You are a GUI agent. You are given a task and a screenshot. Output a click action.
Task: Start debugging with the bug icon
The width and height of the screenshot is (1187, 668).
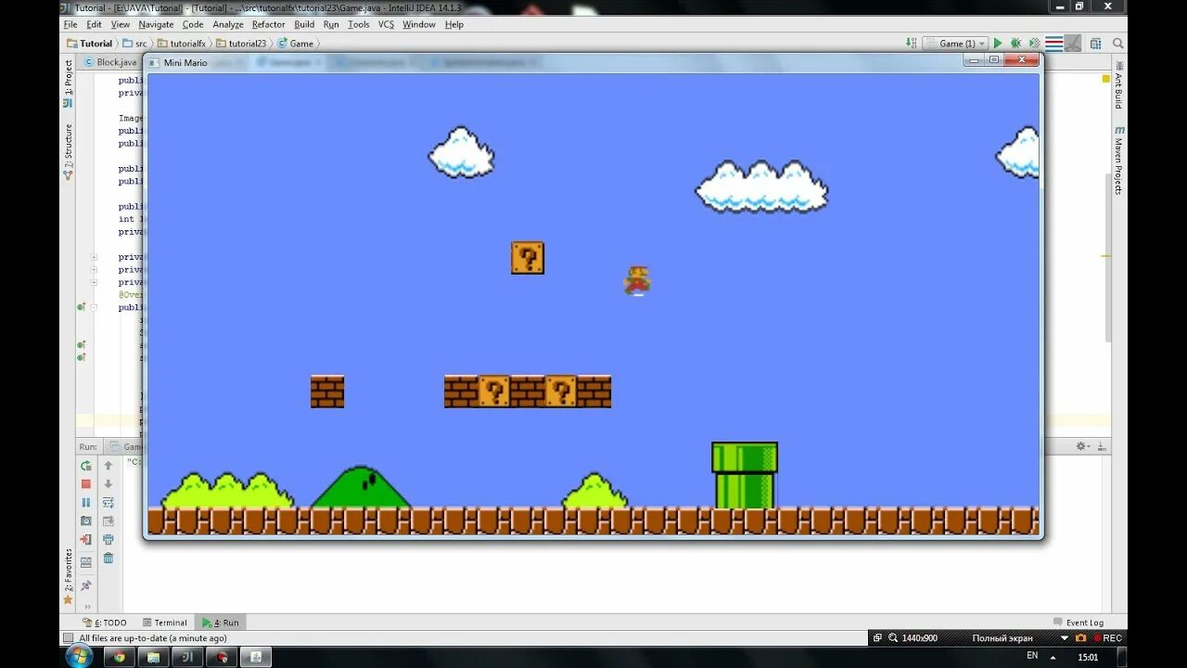(x=1015, y=44)
